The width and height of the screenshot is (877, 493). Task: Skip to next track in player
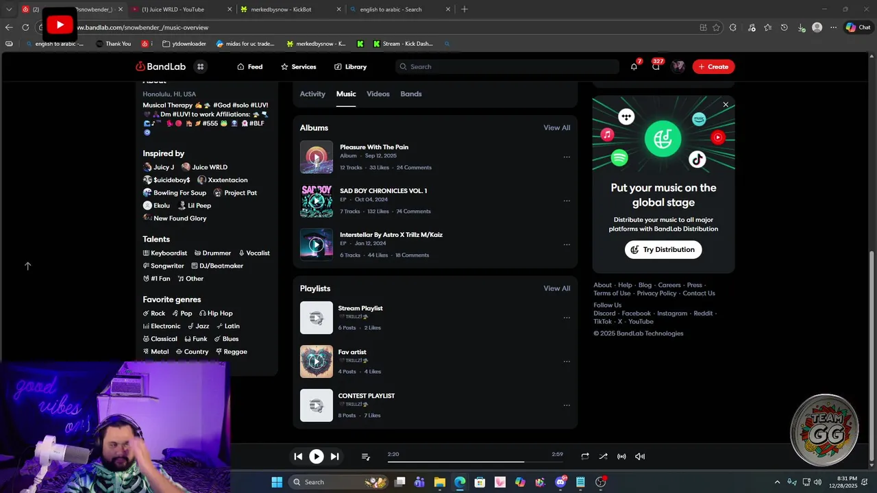coord(334,456)
